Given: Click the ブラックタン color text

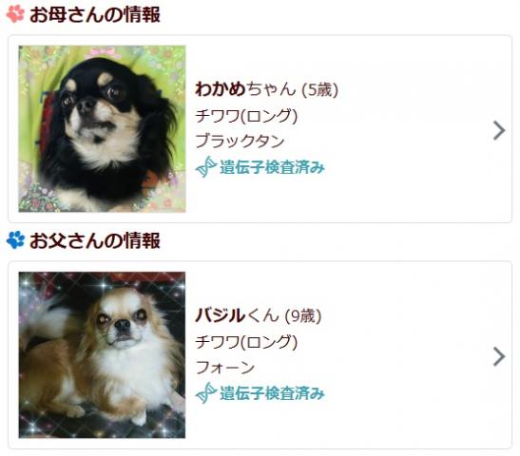Looking at the screenshot, I should click(x=240, y=142).
